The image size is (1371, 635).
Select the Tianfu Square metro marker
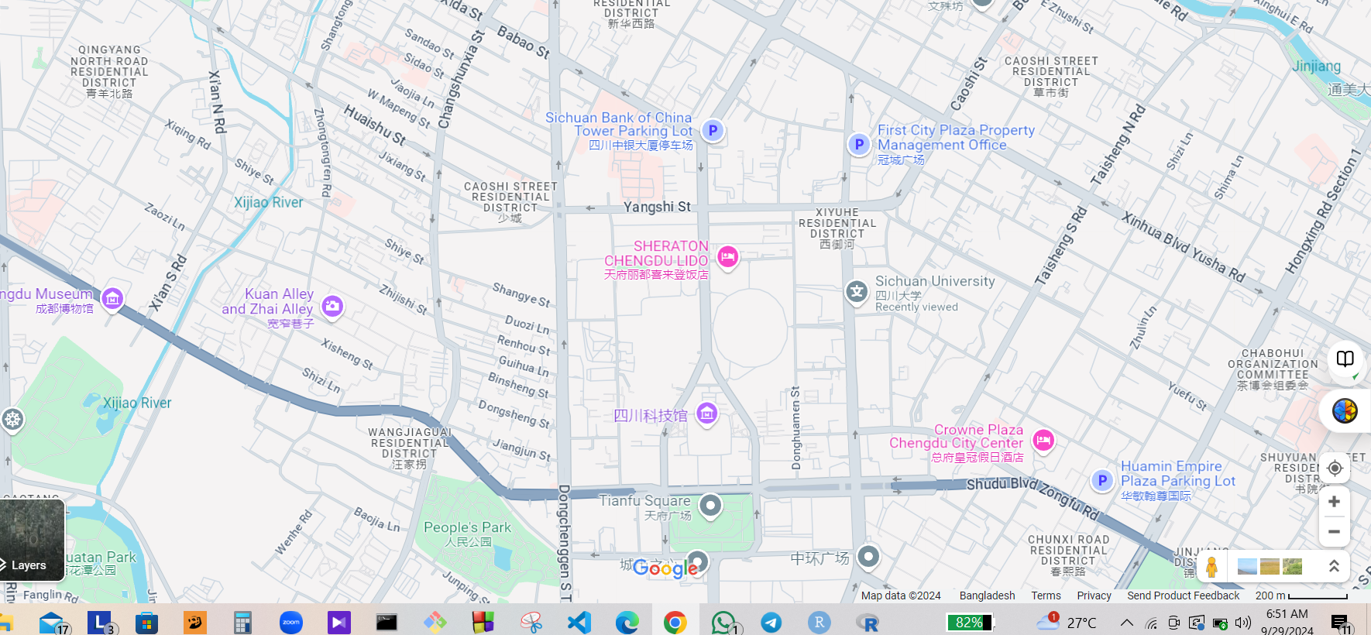(710, 506)
